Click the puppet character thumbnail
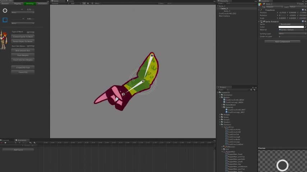The image size is (307, 172). 4,40
